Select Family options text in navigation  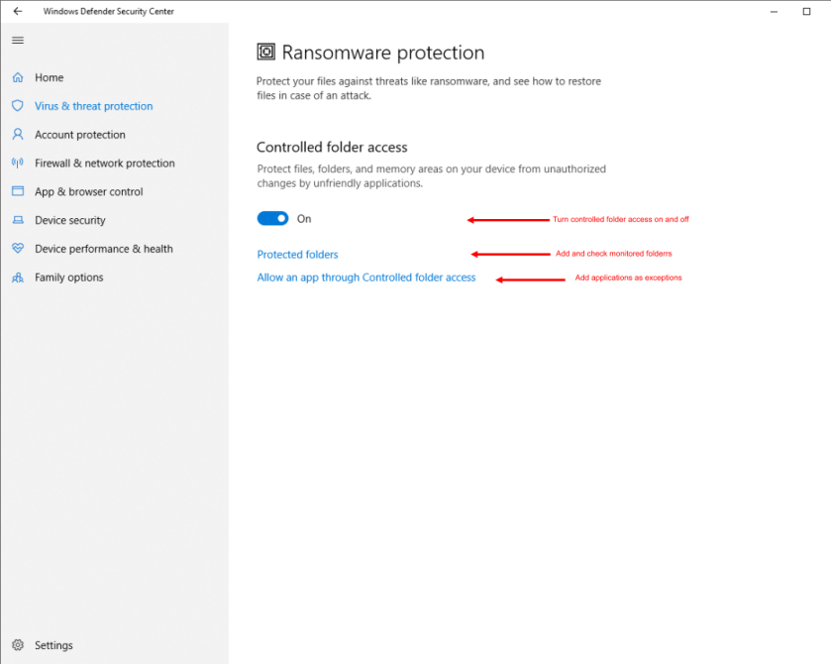click(68, 277)
